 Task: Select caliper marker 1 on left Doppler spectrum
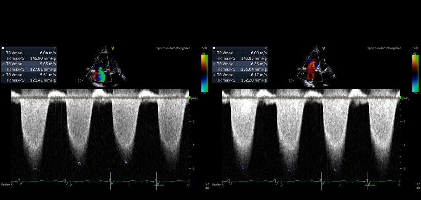click(x=35, y=168)
